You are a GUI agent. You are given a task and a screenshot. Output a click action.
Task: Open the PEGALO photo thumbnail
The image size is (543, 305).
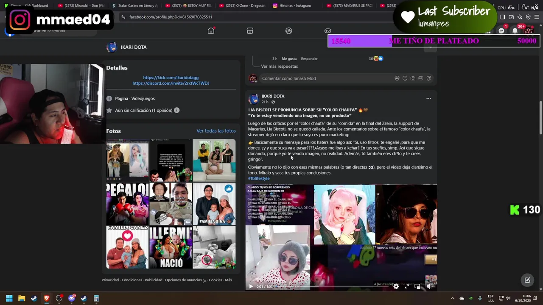pyautogui.click(x=127, y=204)
